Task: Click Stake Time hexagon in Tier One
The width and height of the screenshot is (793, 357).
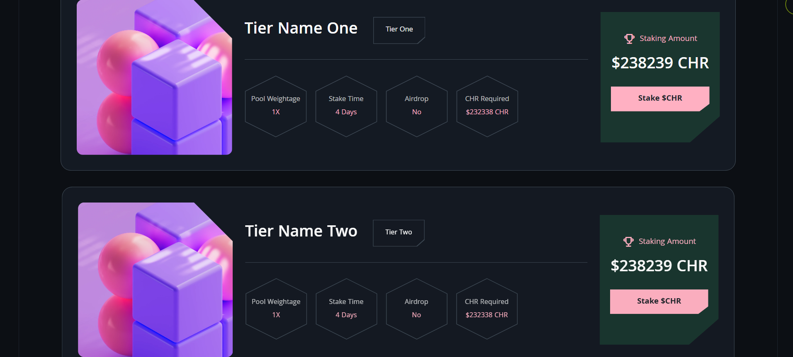Action: pos(346,106)
